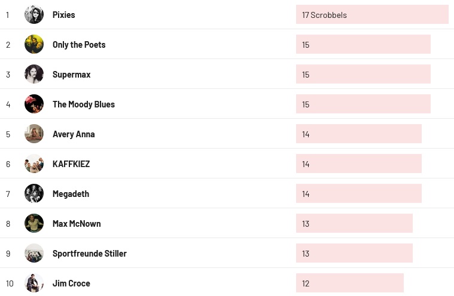Click the Megadeth band avatar
The image size is (454, 296).
coord(34,193)
